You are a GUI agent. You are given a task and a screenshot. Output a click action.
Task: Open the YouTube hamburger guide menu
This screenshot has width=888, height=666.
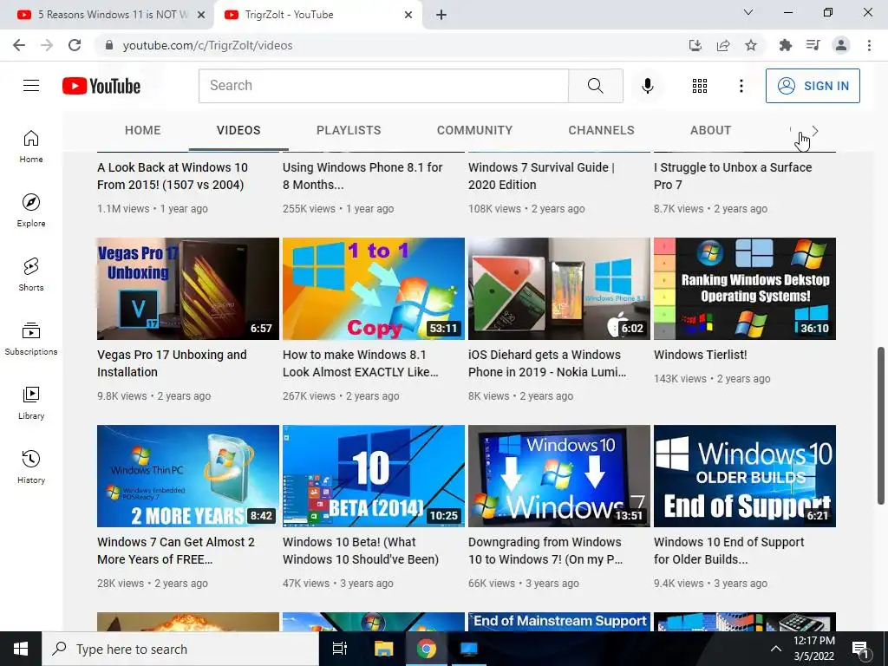tap(31, 86)
